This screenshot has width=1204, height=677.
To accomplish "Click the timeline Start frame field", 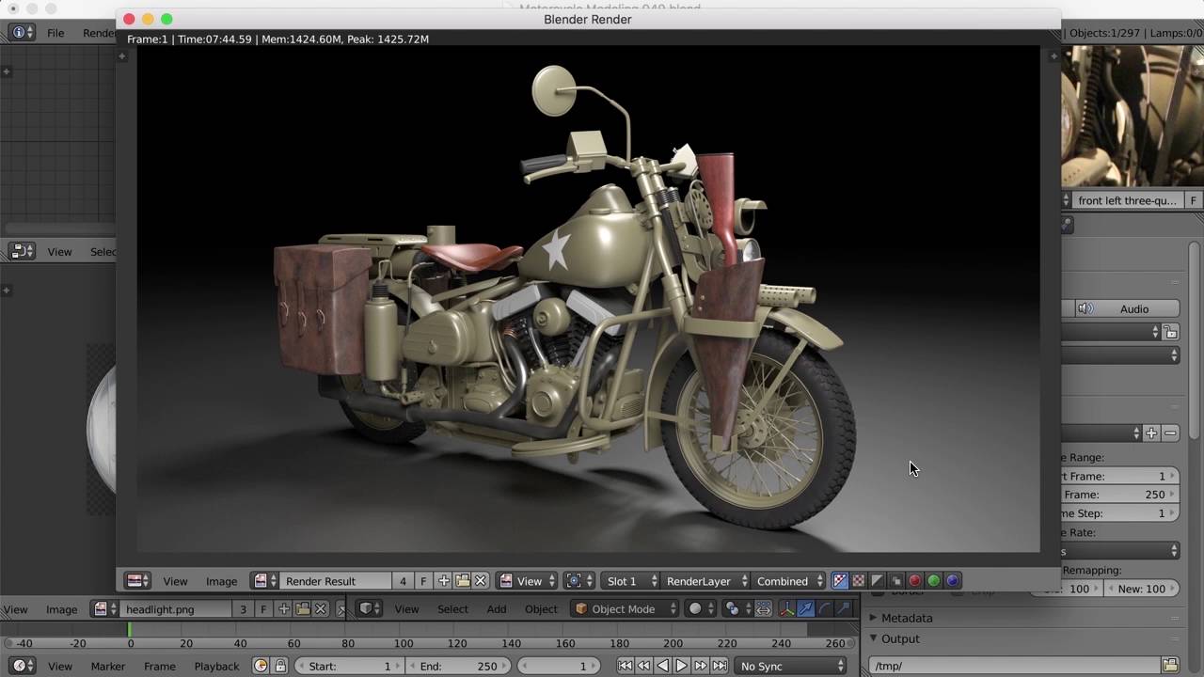I will 348,666.
